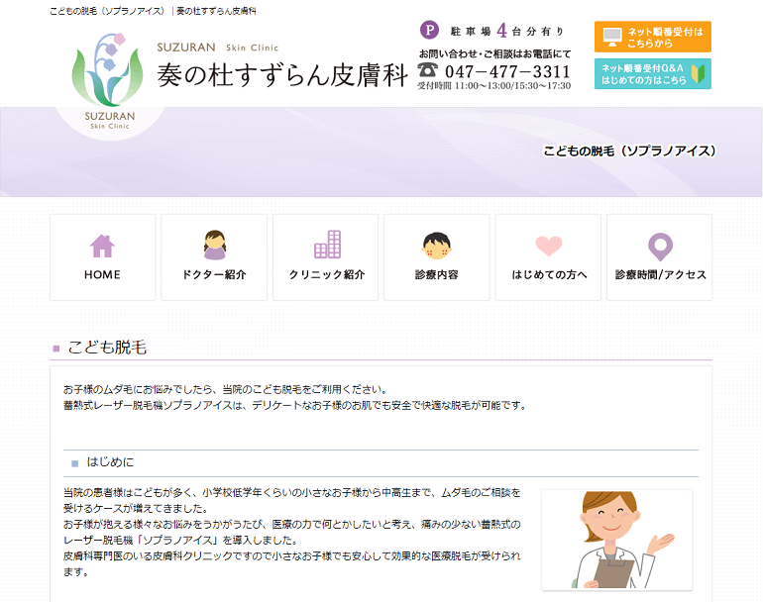Click the SUZURAN Skin Clinic caption under logo
The image size is (763, 602).
(109, 120)
